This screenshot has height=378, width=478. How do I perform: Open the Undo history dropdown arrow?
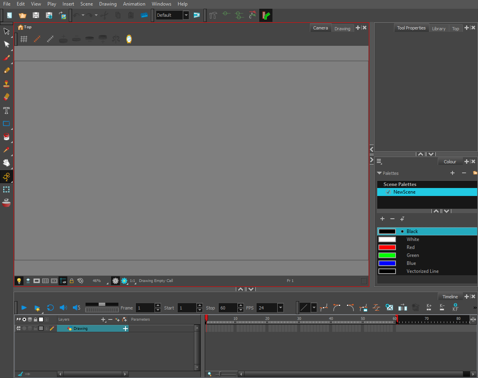83,15
